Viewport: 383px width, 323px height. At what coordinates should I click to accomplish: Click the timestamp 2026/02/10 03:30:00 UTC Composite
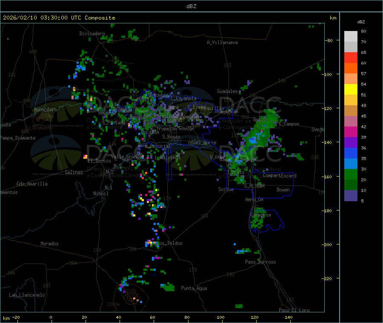tap(59, 18)
